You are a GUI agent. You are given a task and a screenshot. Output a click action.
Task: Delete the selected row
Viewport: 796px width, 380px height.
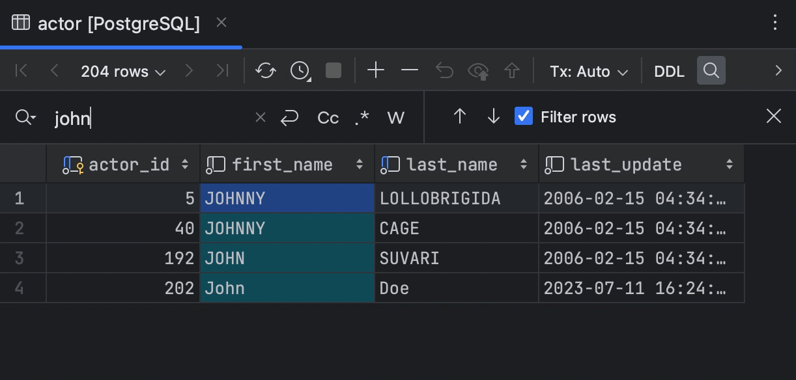pos(409,71)
